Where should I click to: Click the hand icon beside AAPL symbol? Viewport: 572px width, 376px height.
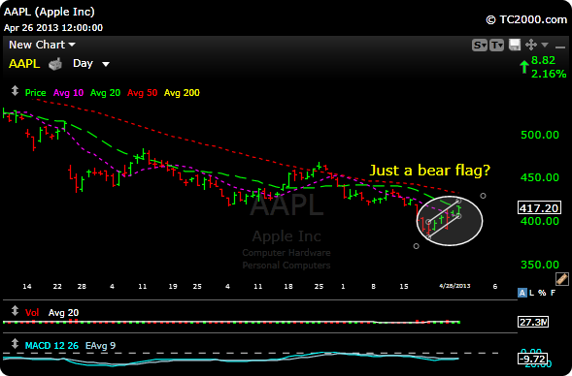click(x=55, y=64)
